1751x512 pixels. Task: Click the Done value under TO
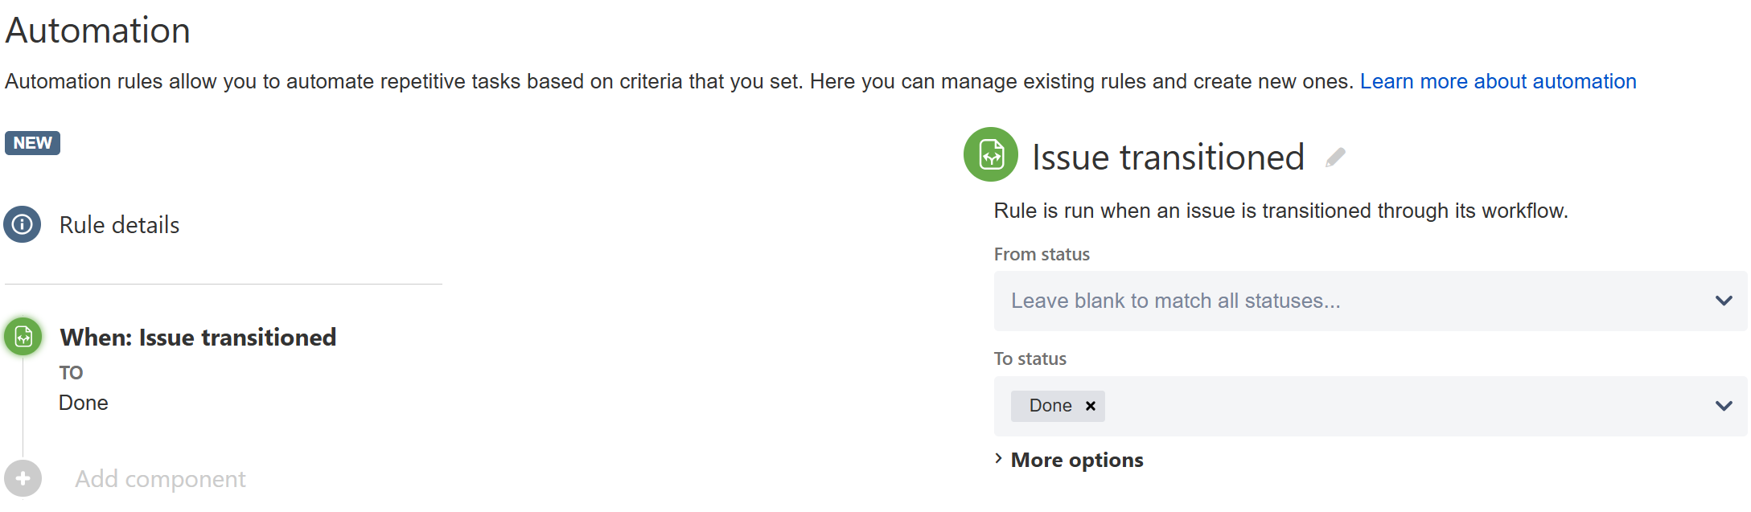tap(84, 403)
